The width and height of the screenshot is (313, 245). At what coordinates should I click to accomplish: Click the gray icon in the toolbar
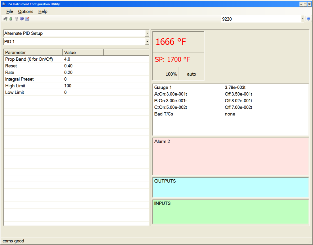pyautogui.click(x=16, y=19)
